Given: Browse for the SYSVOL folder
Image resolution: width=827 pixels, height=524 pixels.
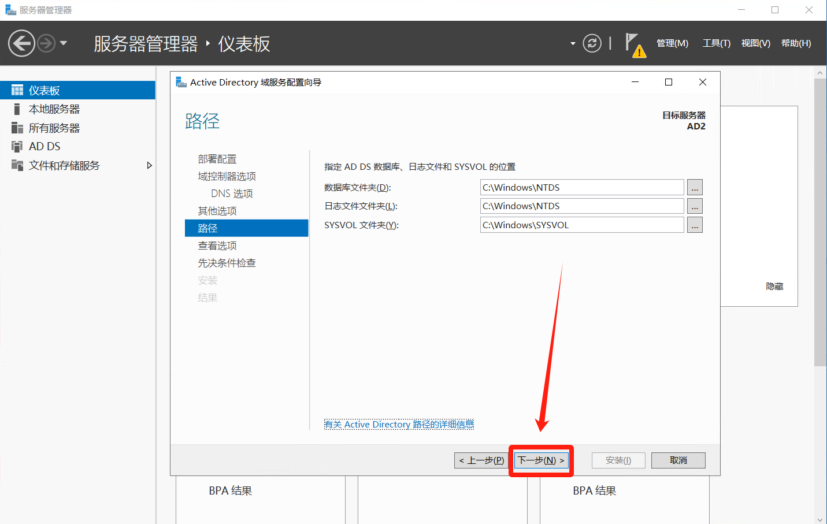Looking at the screenshot, I should (695, 225).
